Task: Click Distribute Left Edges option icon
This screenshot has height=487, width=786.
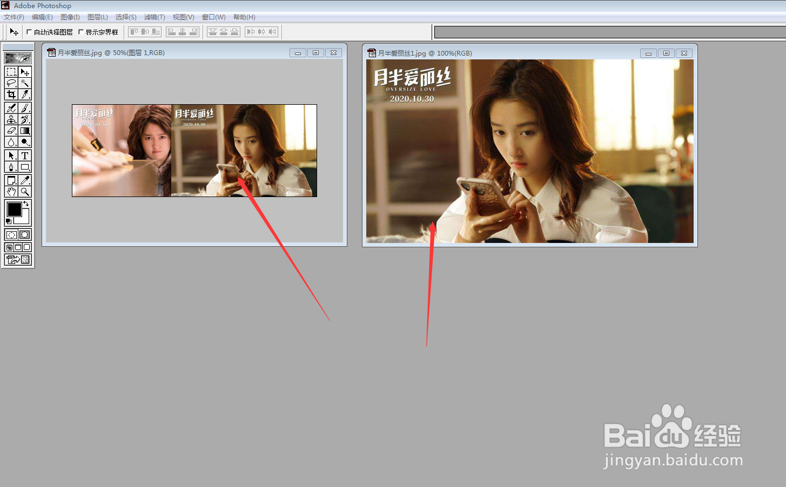Action: [x=251, y=32]
